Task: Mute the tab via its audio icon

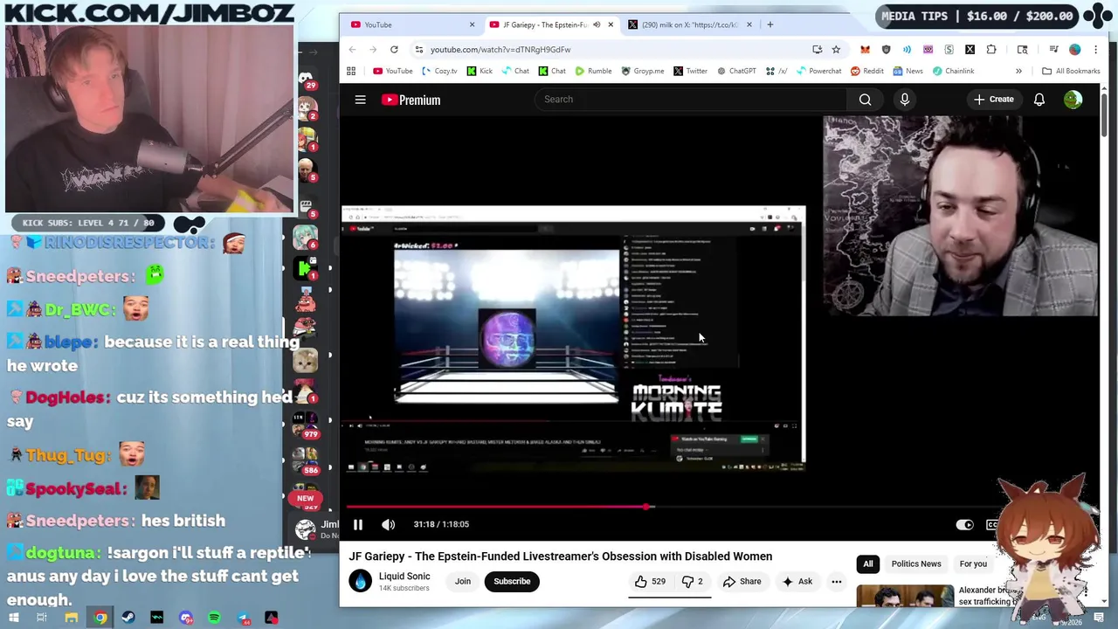Action: coord(597,24)
